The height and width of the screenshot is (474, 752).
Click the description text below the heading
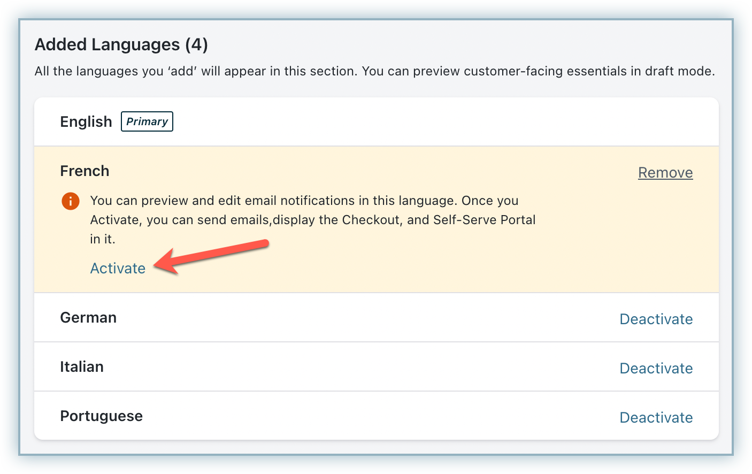(x=374, y=71)
